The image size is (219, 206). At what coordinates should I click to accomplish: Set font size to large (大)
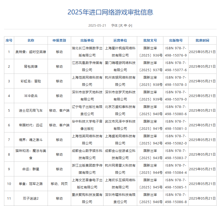[x=121, y=26]
